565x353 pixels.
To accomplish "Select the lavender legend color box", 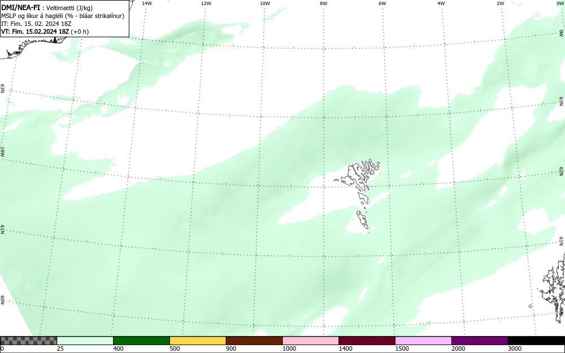I will click(x=423, y=341).
